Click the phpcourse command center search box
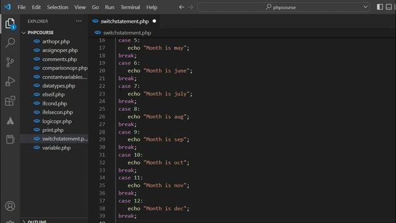The width and height of the screenshot is (396, 223). pos(283,7)
